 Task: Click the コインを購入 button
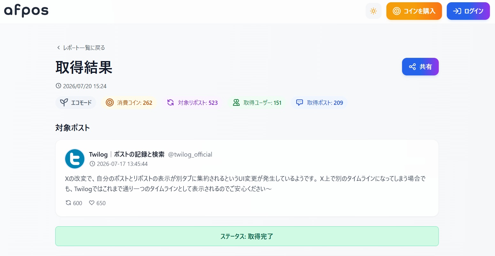click(414, 11)
